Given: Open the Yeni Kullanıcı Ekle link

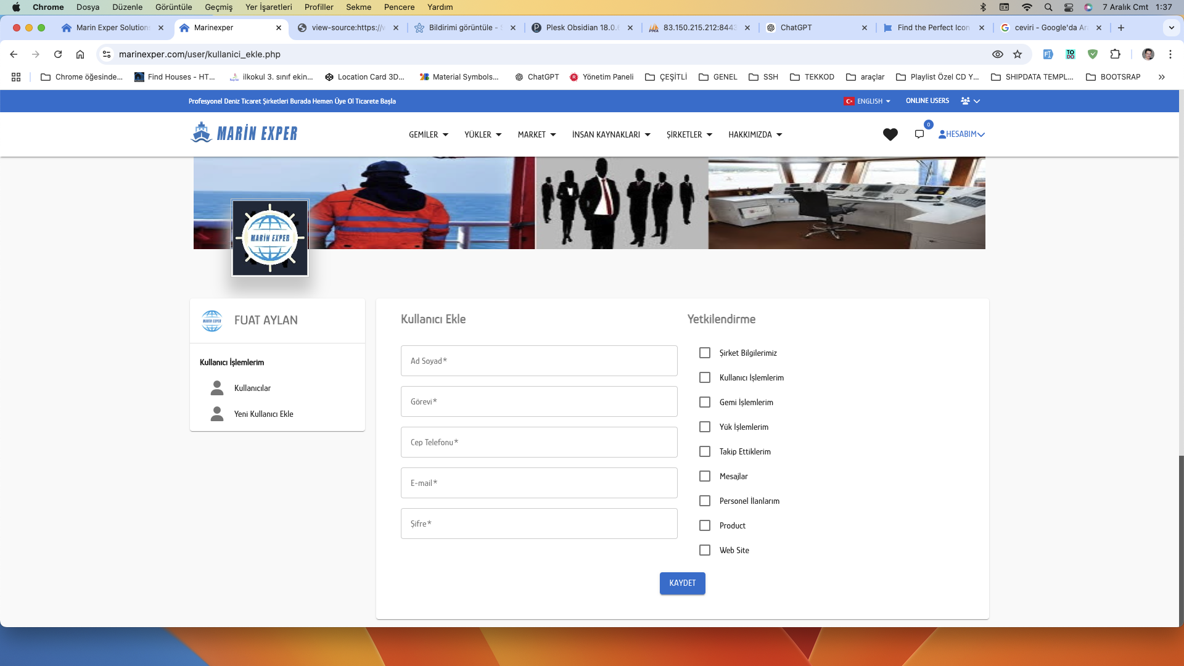Looking at the screenshot, I should [x=263, y=414].
